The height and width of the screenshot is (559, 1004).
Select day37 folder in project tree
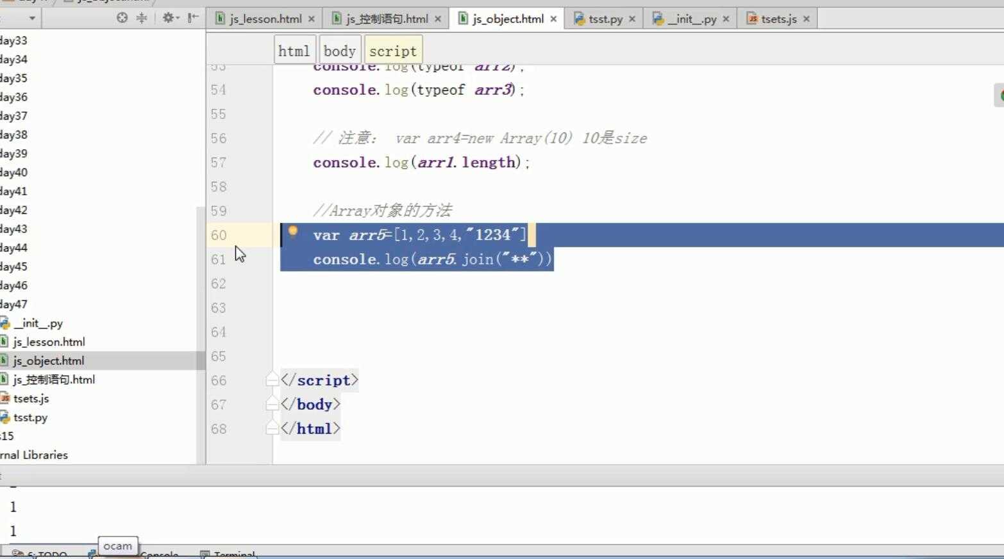point(13,116)
